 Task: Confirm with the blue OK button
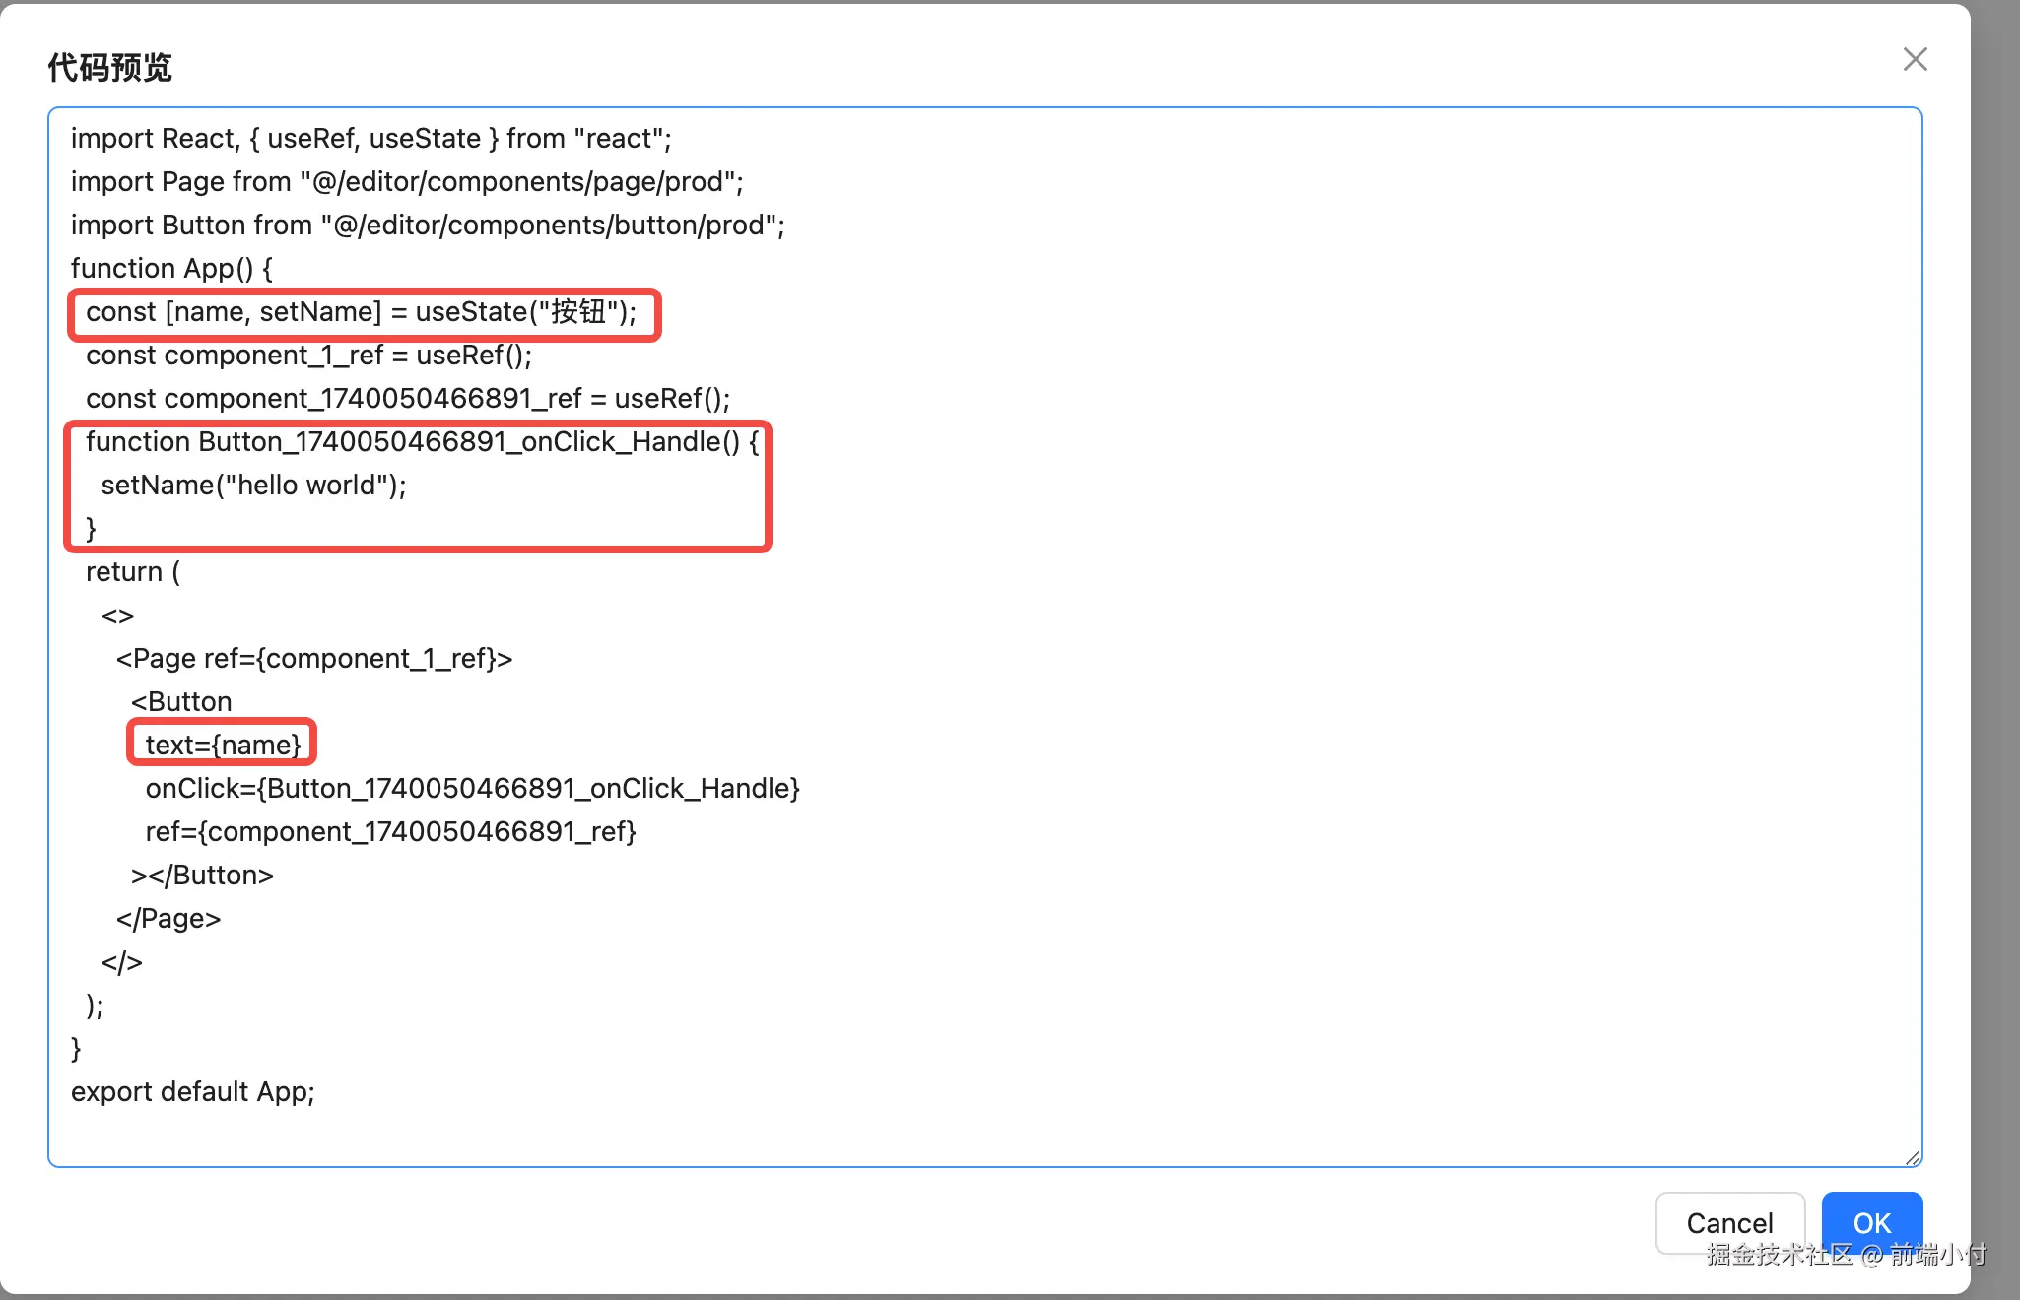pos(1871,1222)
